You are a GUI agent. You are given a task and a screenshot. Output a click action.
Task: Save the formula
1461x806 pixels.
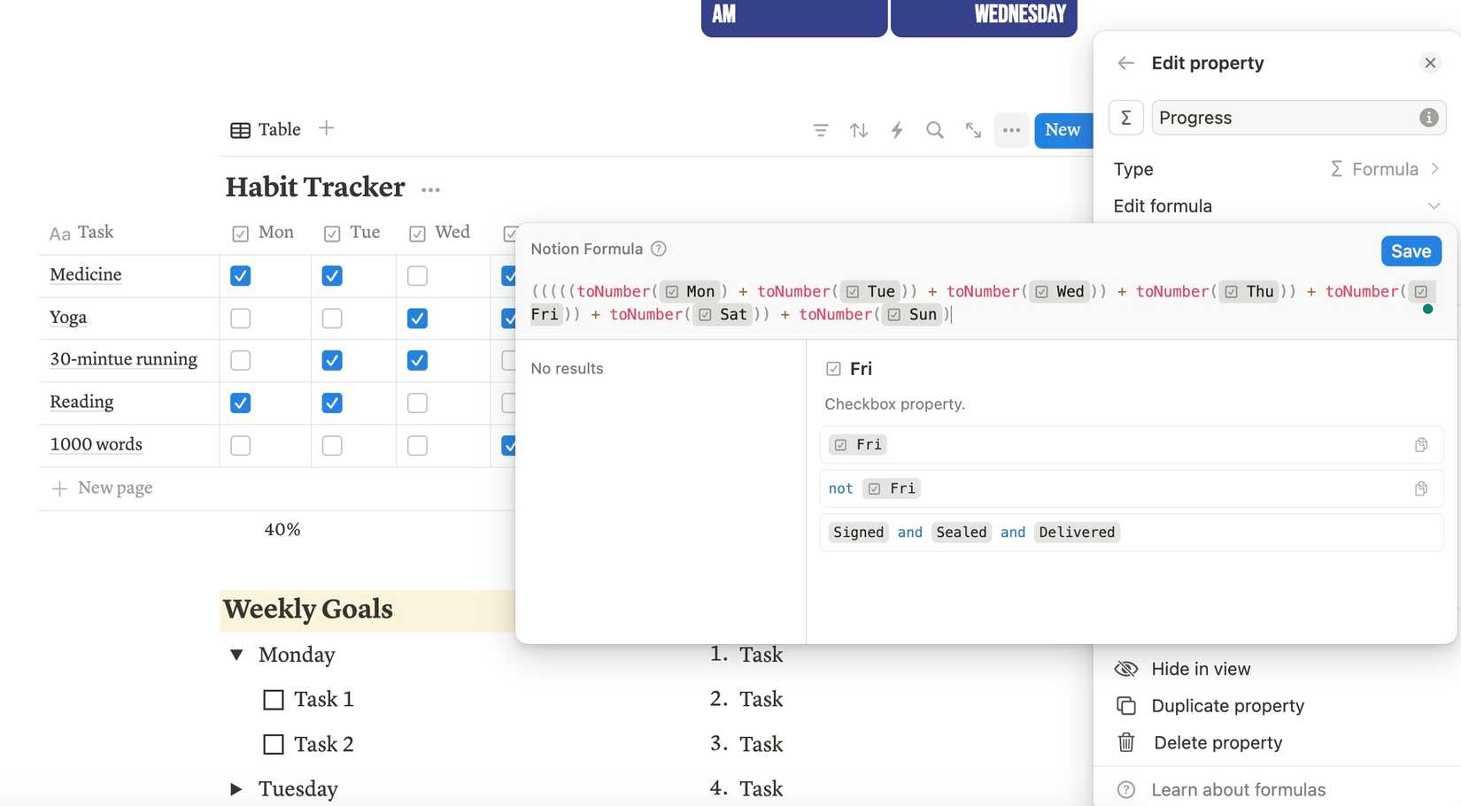(1411, 251)
